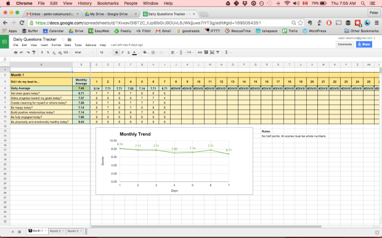
Task: Click the Buffer stack extension icon
Action: coord(348,23)
